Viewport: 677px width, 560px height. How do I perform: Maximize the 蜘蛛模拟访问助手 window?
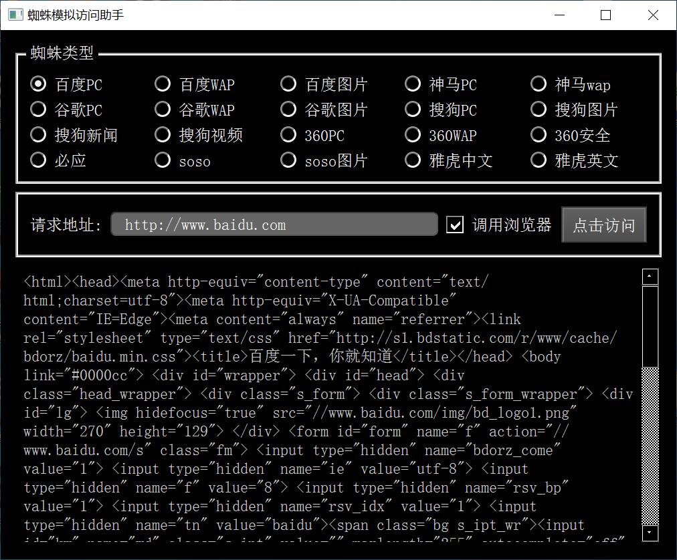tap(606, 15)
